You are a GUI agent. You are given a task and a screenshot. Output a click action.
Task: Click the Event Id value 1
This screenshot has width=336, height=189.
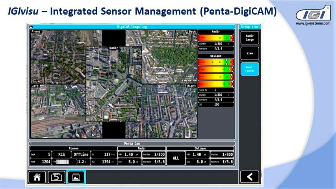(216, 90)
